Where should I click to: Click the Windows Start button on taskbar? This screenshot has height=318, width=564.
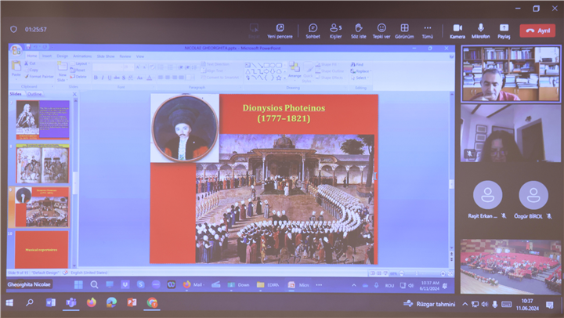[9, 303]
